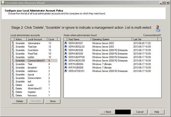Click computer icon for SERHUBIIS08 host
Screen dimensions: 171x117
coord(66,50)
